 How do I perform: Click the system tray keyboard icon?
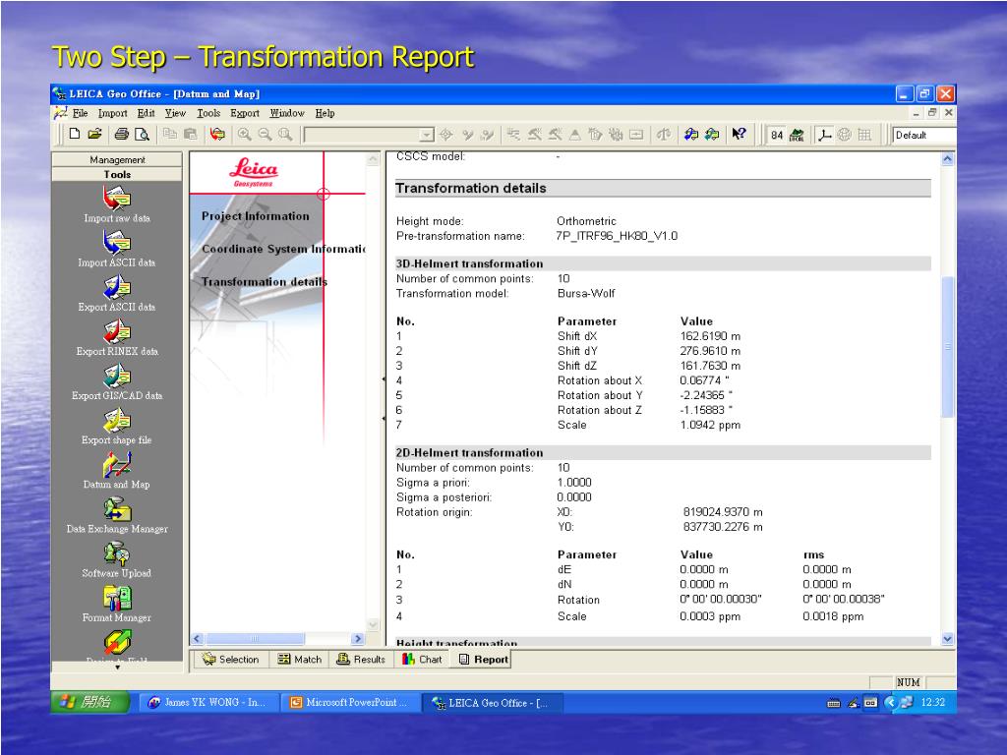[834, 703]
